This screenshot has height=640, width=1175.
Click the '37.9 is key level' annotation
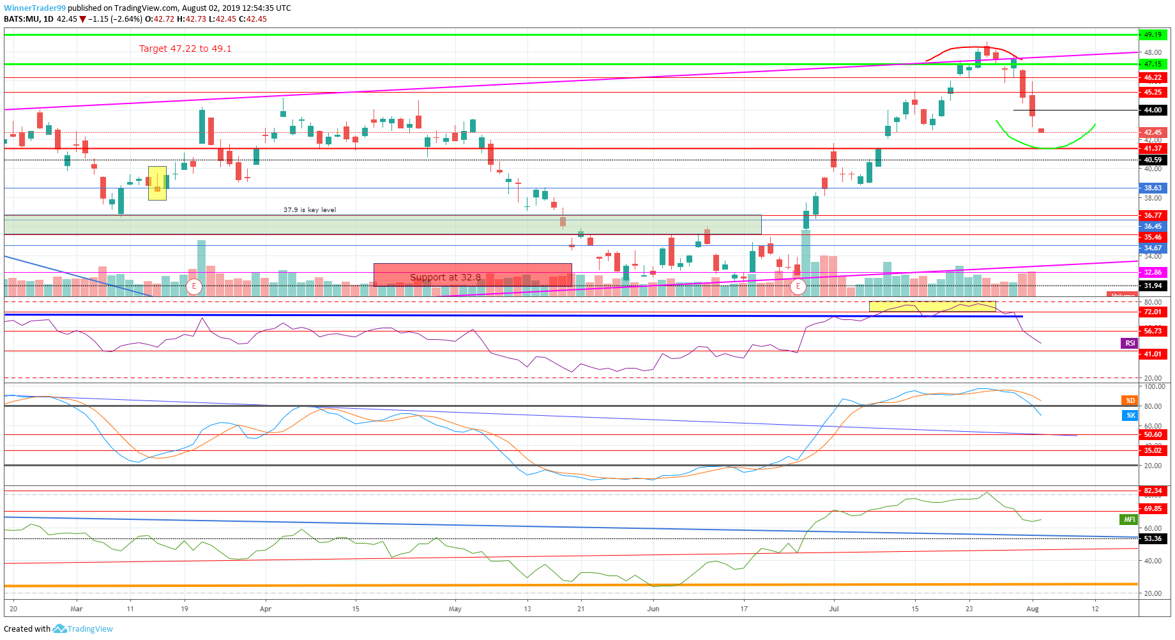click(310, 210)
